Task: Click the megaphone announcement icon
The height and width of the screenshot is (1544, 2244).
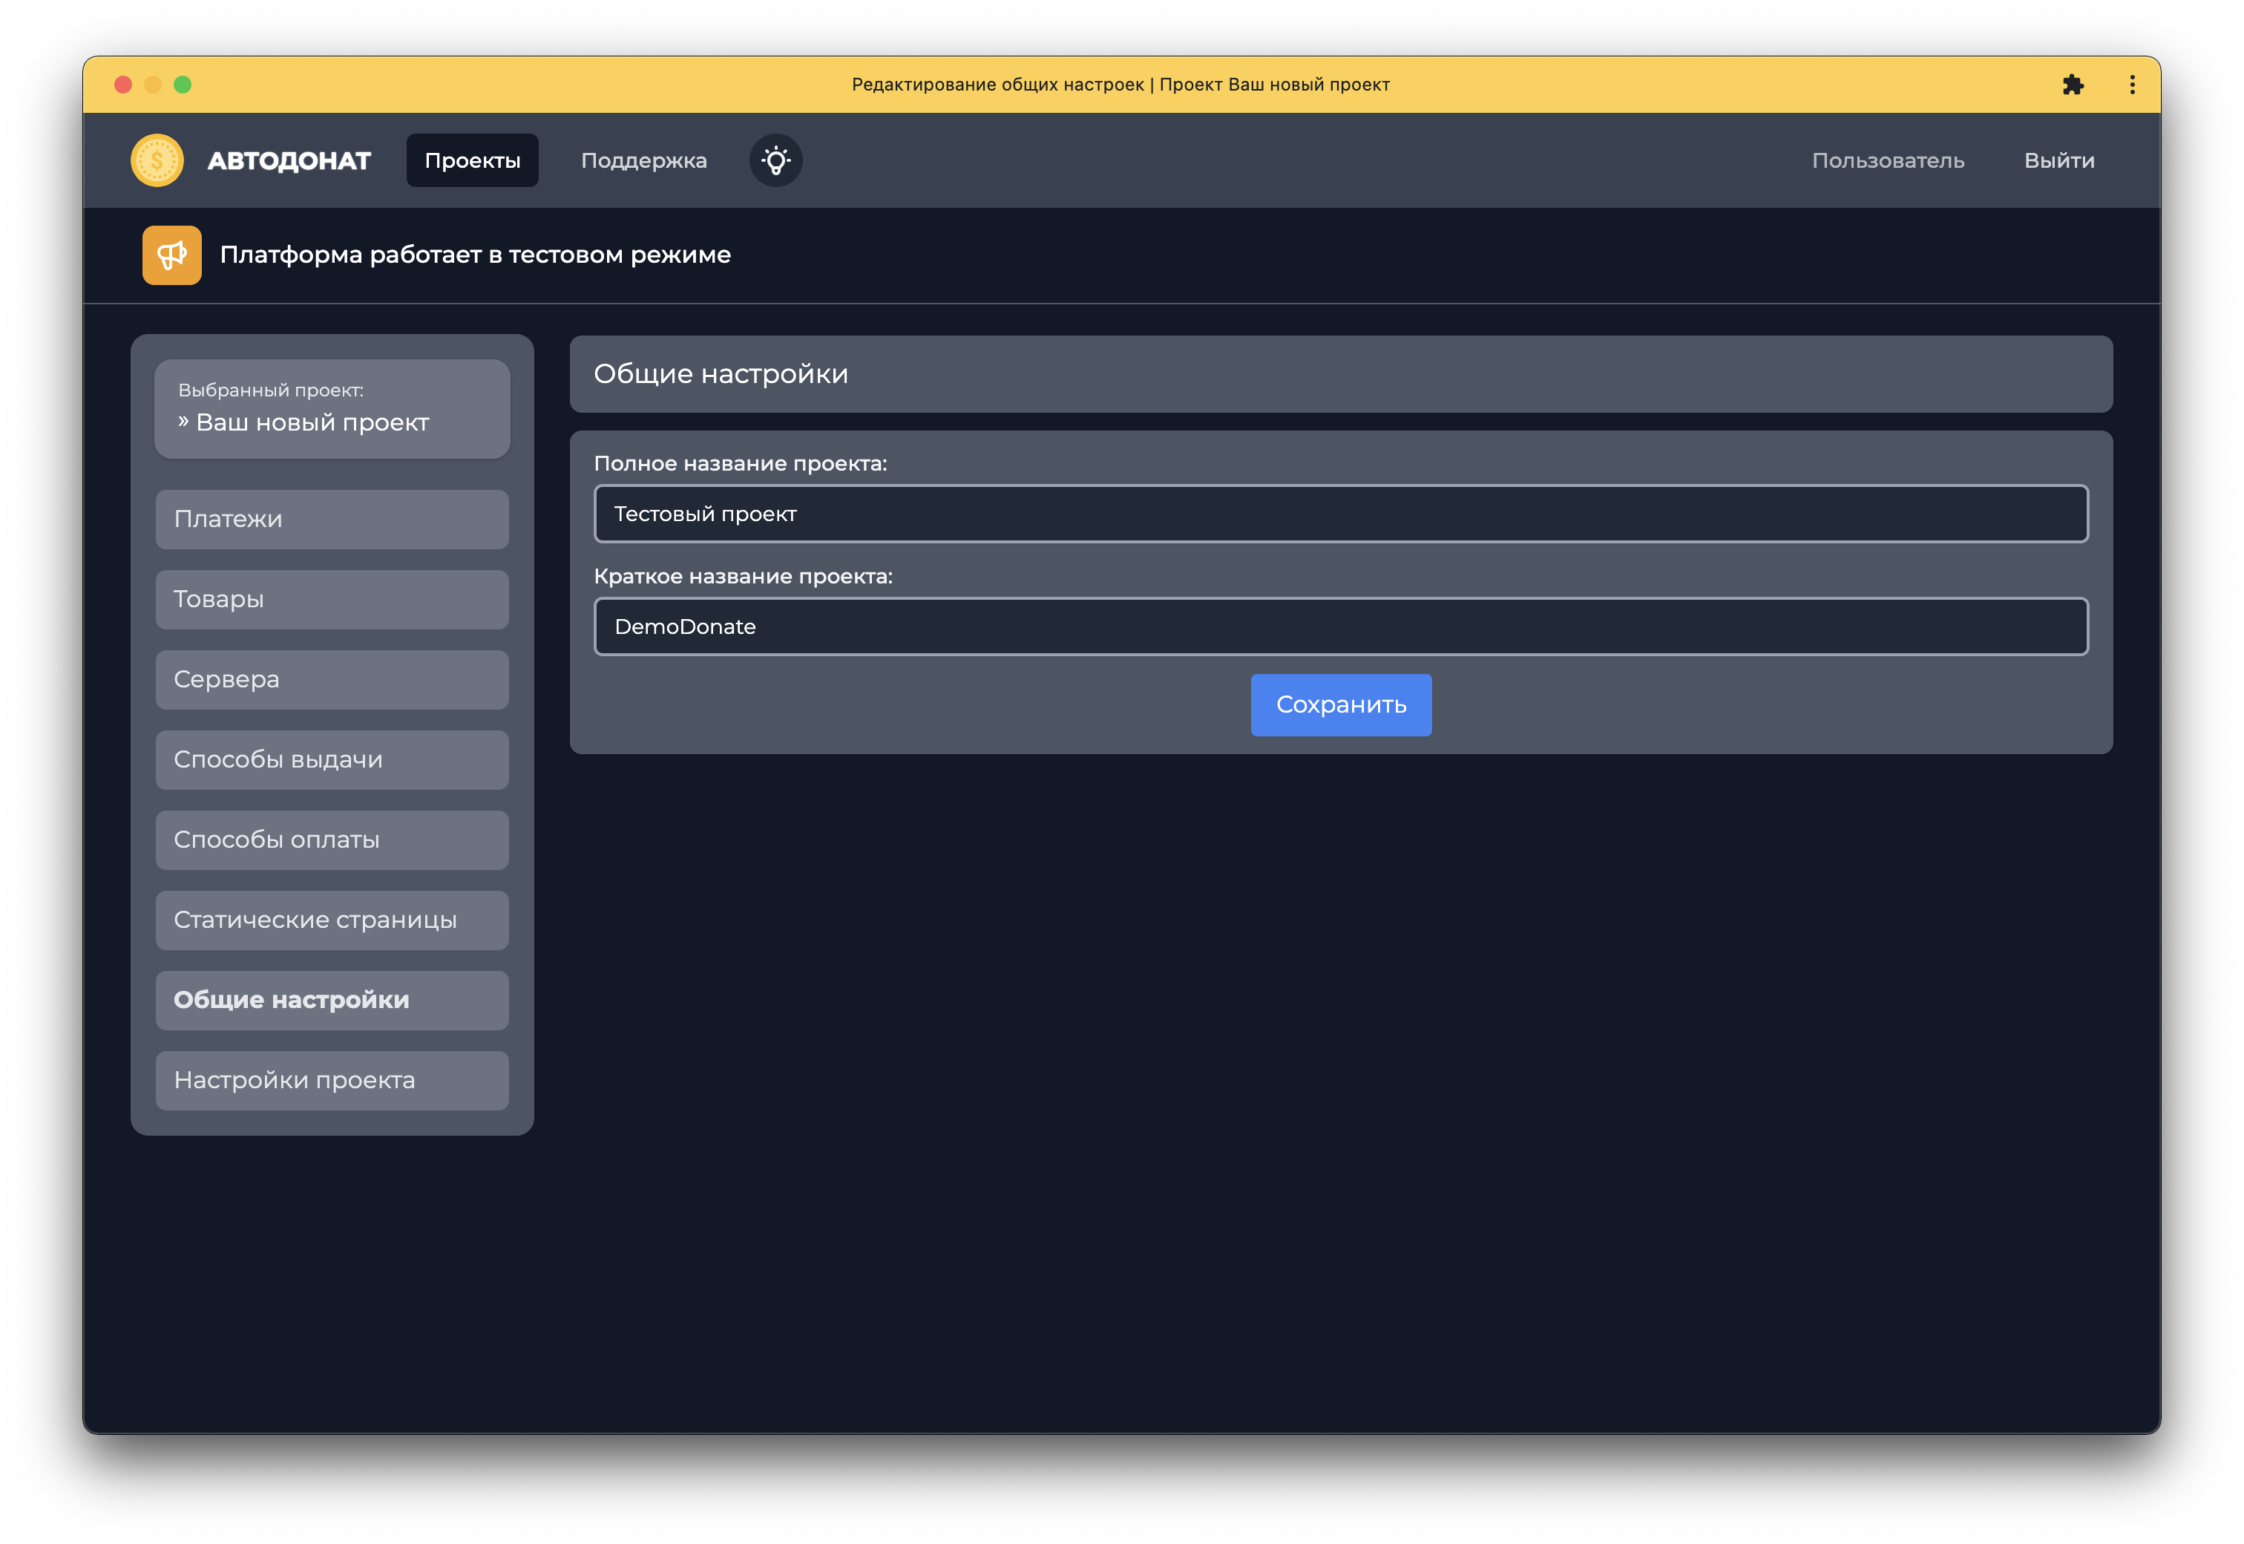Action: point(172,255)
